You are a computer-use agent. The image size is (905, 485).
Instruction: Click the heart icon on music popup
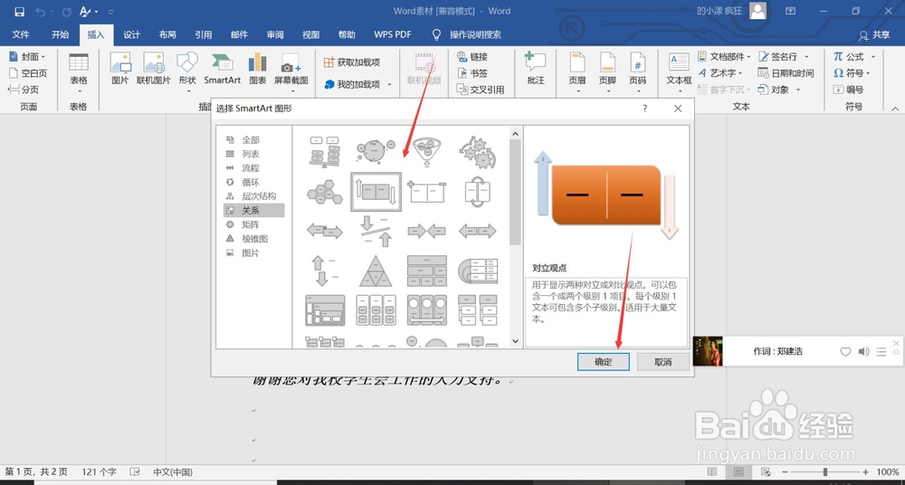(845, 352)
